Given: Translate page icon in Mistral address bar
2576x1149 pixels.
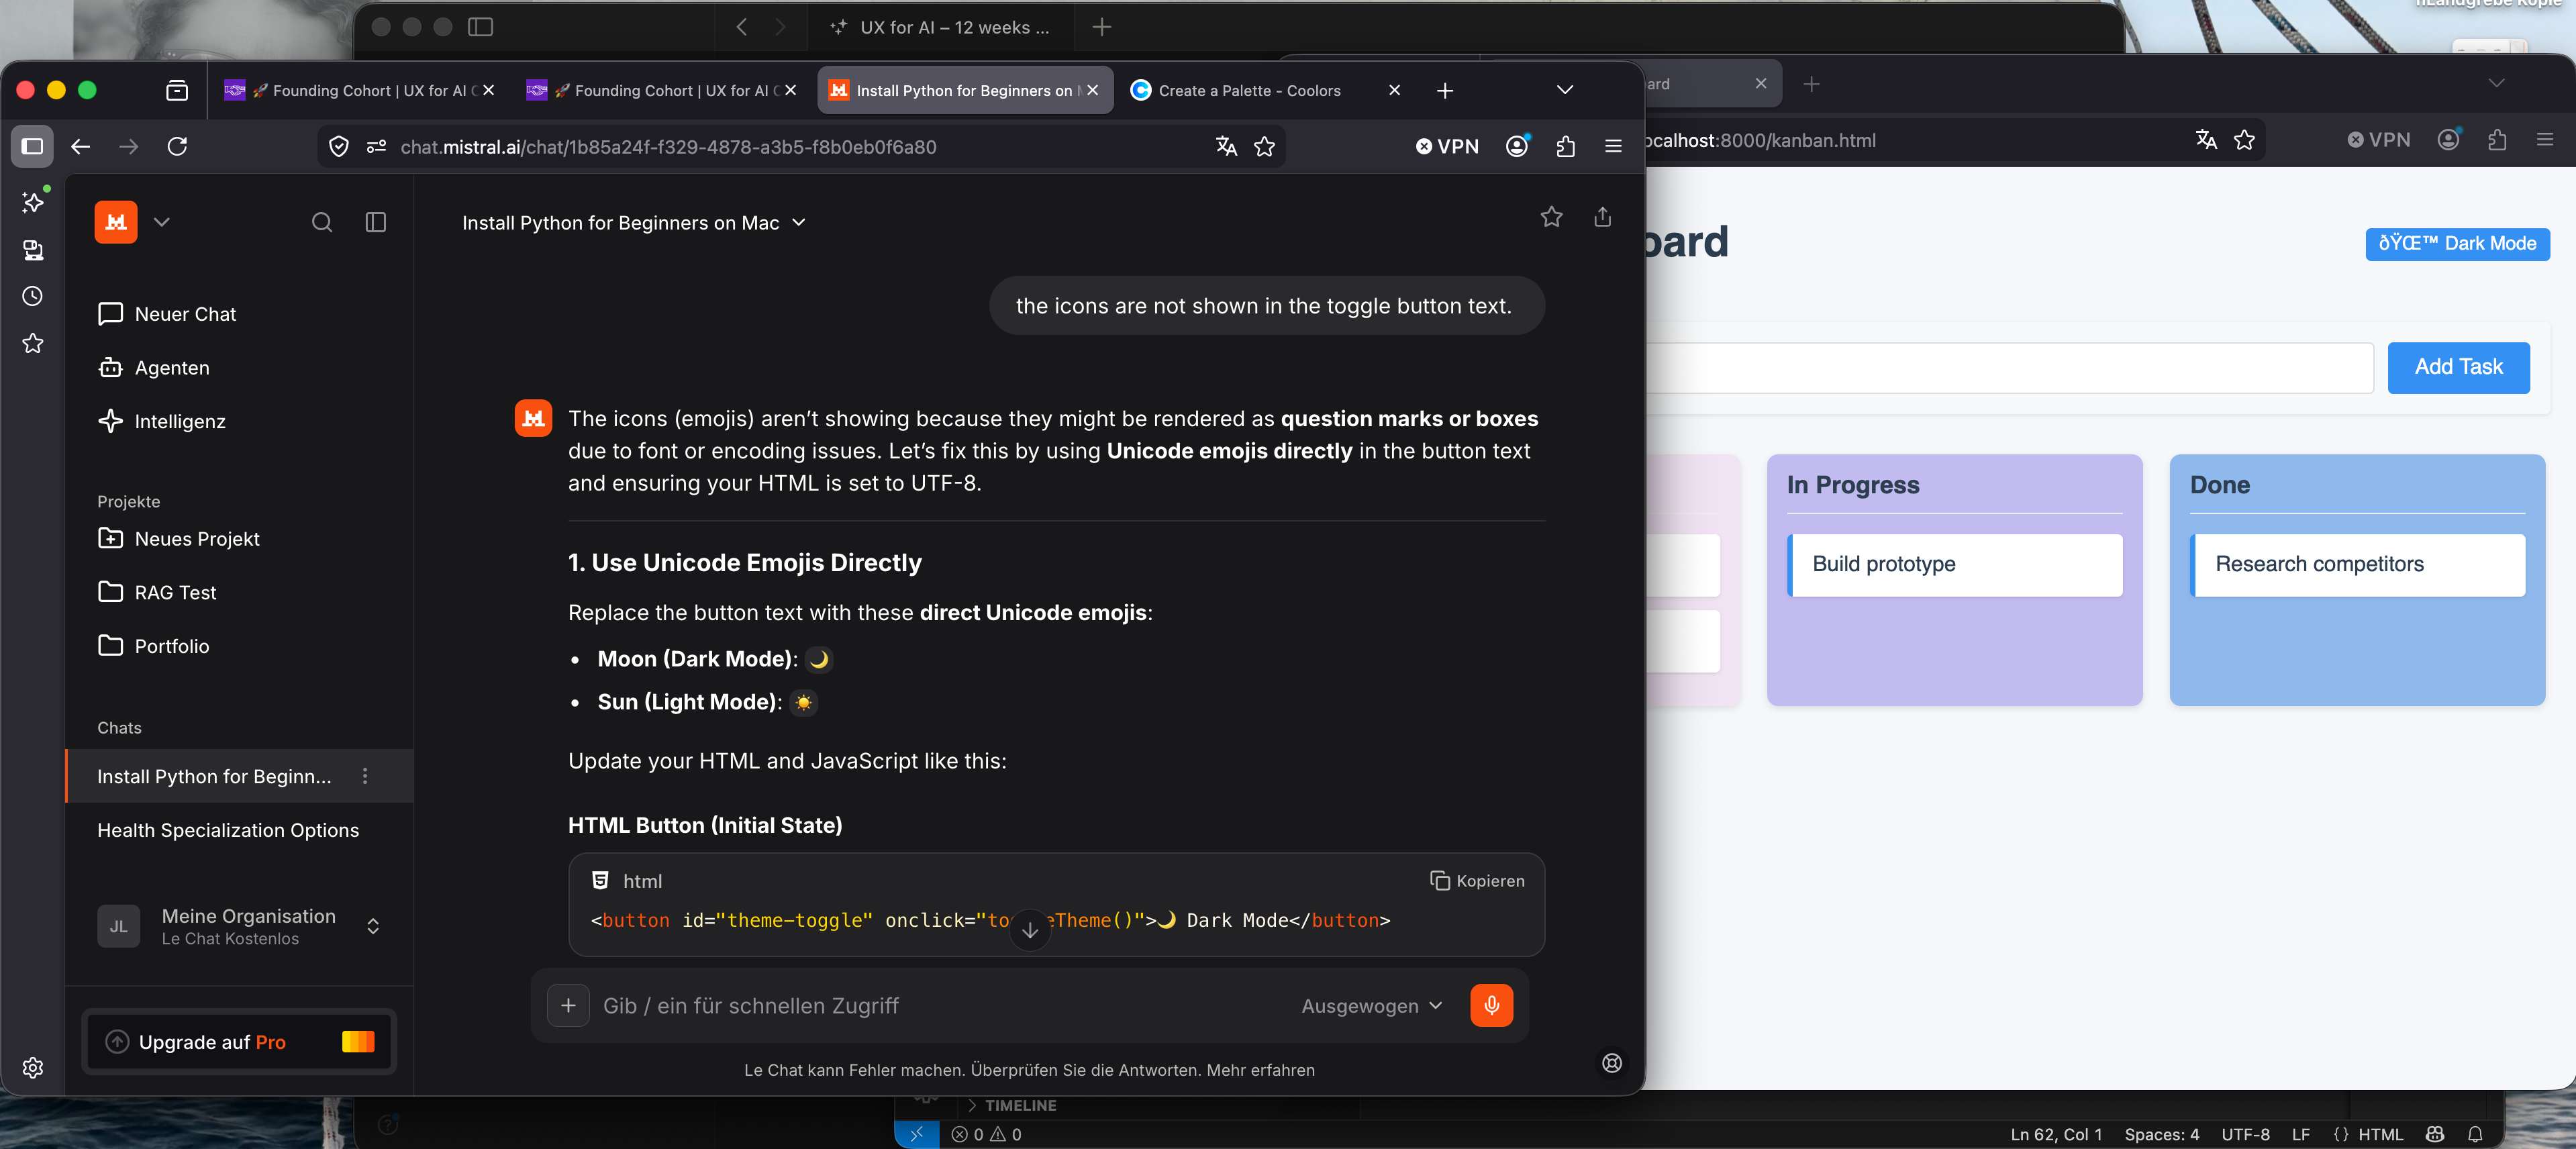Looking at the screenshot, I should pos(1226,147).
